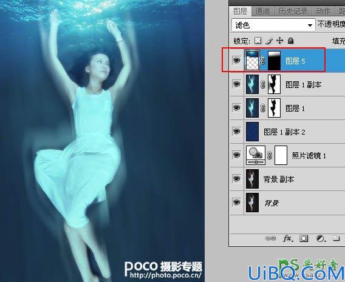This screenshot has height=282, width=345.
Task: Select 图层 1 副本 2 thumbnail
Action: point(252,132)
